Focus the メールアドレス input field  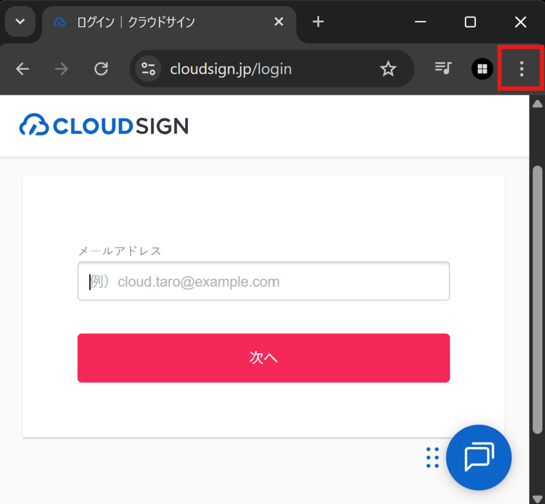(263, 281)
